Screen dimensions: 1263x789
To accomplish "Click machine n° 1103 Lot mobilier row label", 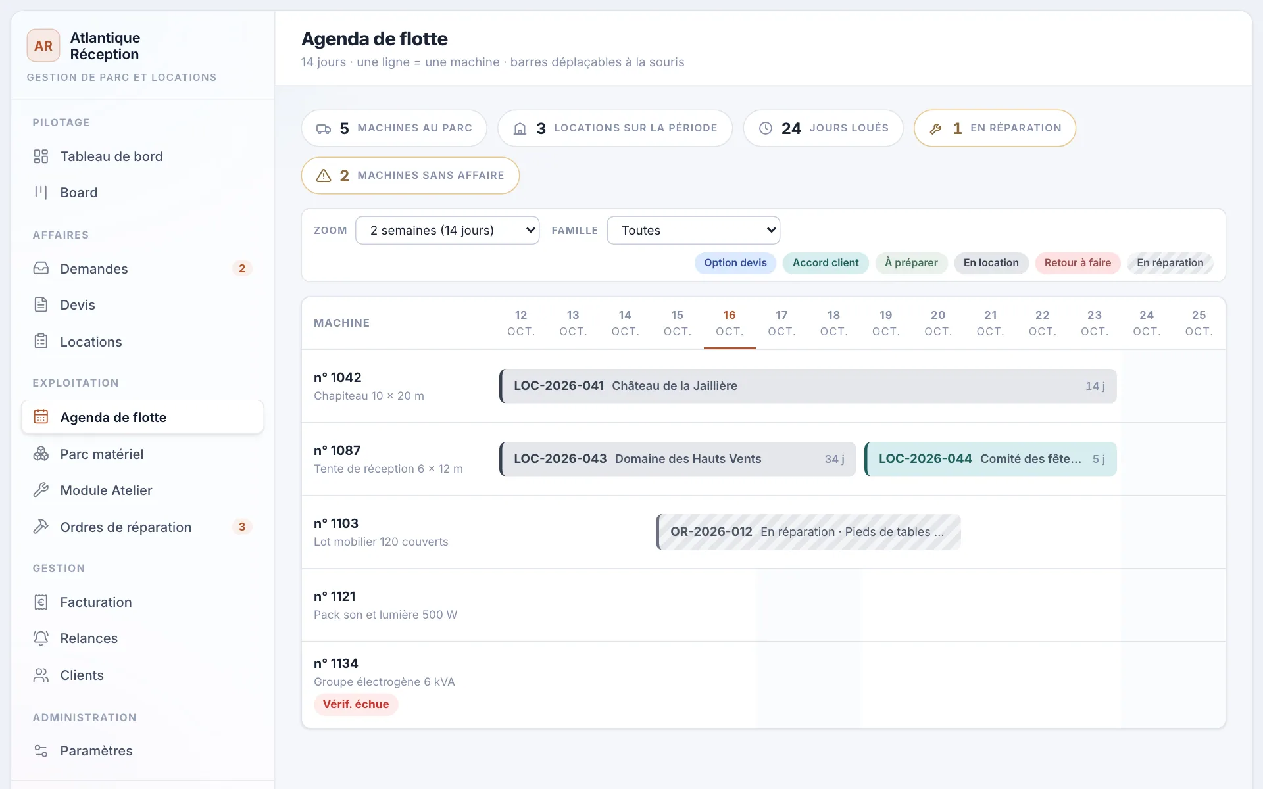I will pos(381,532).
